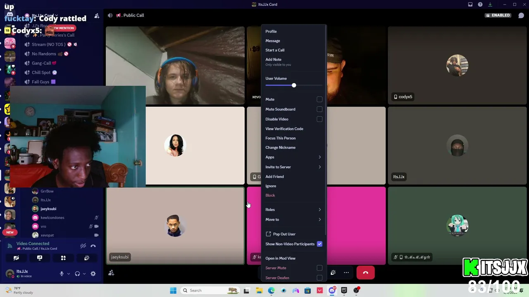Viewport: 529px width, 297px height.
Task: Toggle noise suppression in Video Connected panel
Action: (83, 246)
